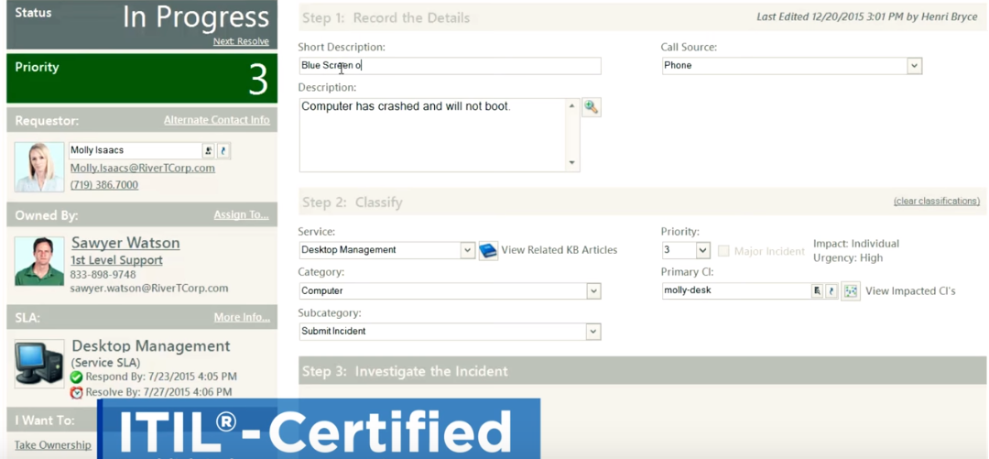This screenshot has width=989, height=459.
Task: Click the Desktop Management computer icon
Action: pyautogui.click(x=39, y=363)
